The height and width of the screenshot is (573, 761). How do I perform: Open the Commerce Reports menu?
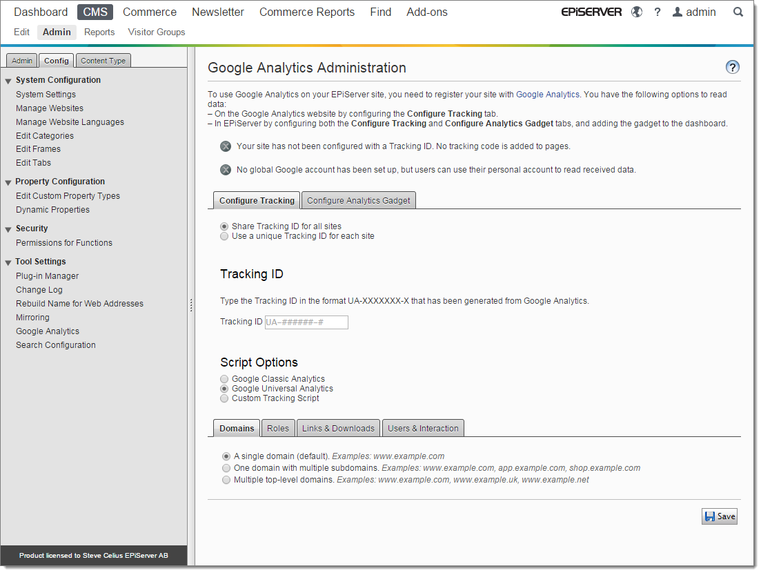click(x=306, y=12)
